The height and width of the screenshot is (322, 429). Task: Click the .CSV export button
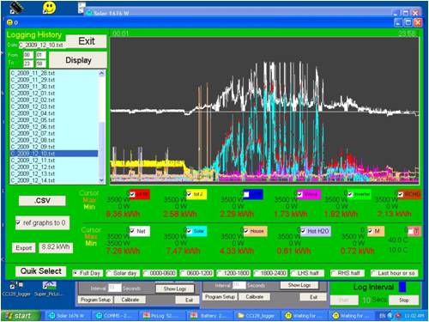coord(42,200)
